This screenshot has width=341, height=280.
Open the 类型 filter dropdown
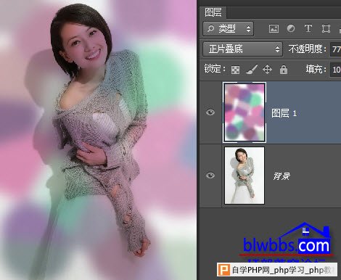point(228,29)
